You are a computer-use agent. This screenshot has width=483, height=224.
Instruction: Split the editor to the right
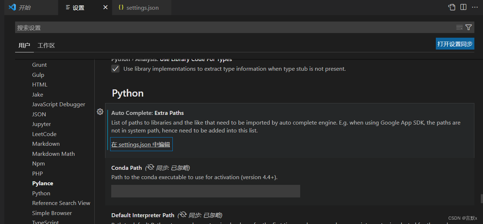coord(464,7)
